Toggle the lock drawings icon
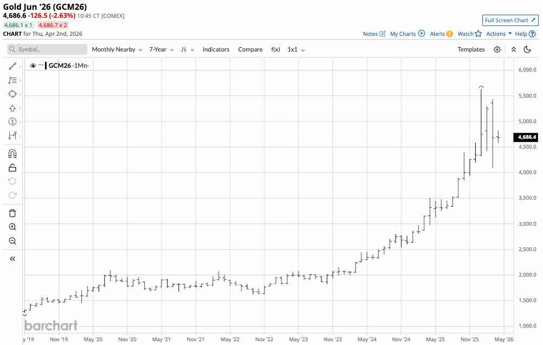 click(12, 168)
